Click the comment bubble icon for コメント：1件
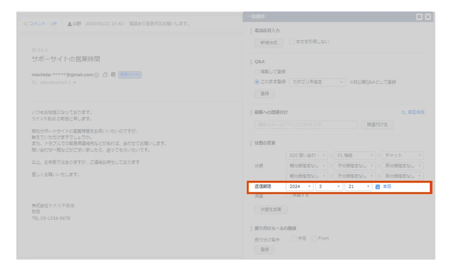This screenshot has height=270, width=451. coord(25,24)
